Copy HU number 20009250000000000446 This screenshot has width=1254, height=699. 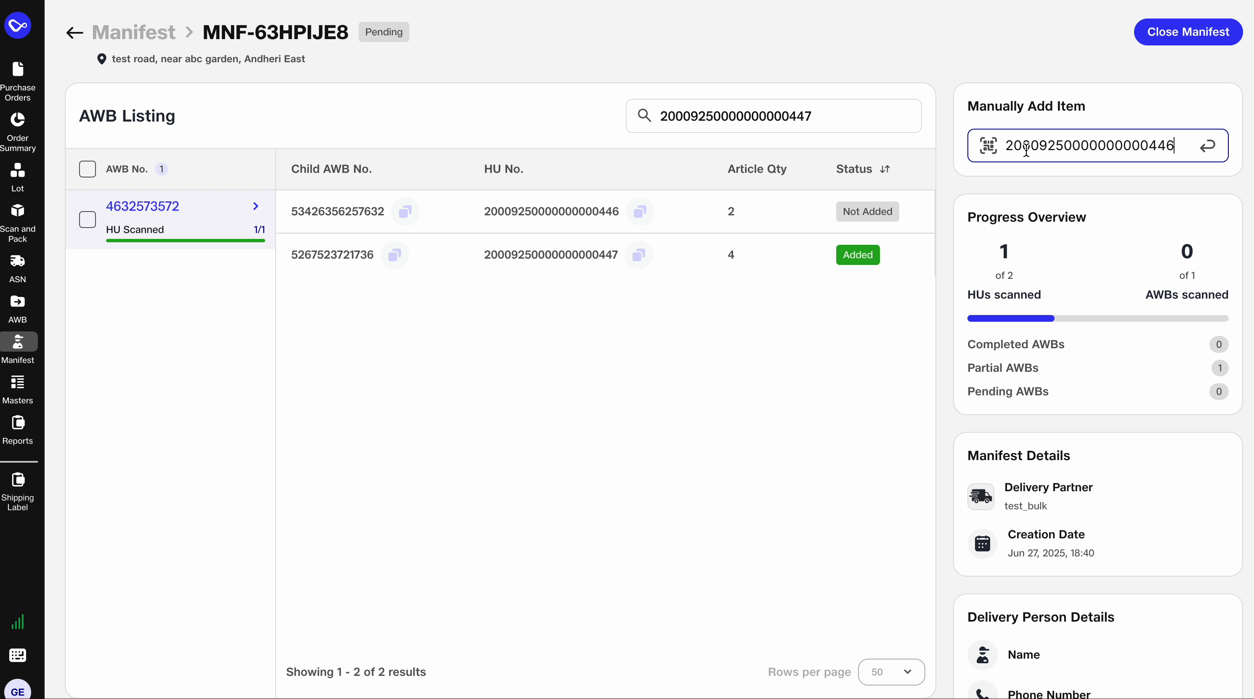(x=640, y=212)
